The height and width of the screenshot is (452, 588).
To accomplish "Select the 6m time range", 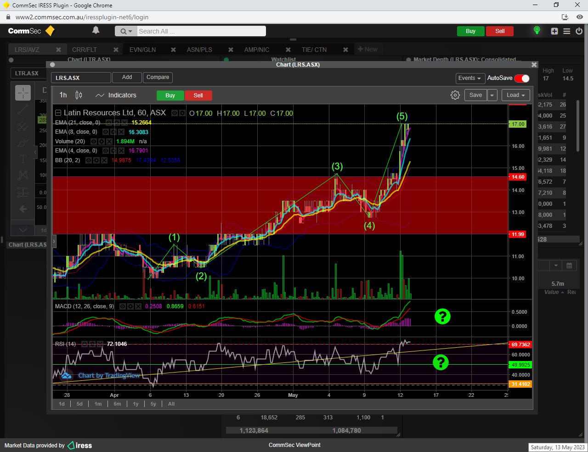I will pos(117,404).
